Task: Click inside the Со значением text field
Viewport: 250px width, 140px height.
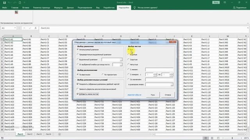Action: tap(159, 79)
